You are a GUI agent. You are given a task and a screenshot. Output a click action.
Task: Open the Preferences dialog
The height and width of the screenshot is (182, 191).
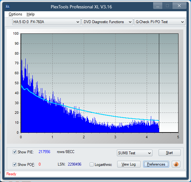156,164
